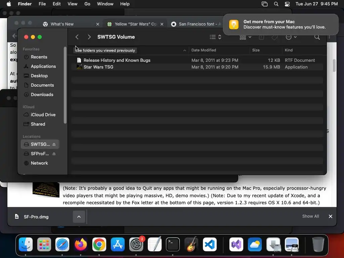Open the Trash in the Dock
This screenshot has height=258, width=344.
tap(318, 245)
